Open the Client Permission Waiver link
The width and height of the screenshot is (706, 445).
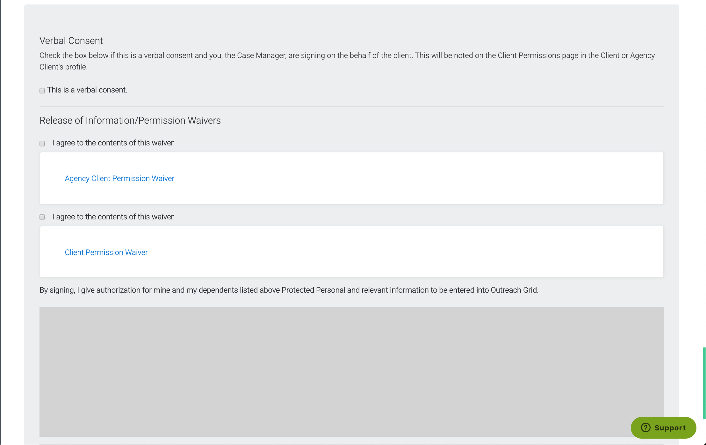pyautogui.click(x=106, y=252)
